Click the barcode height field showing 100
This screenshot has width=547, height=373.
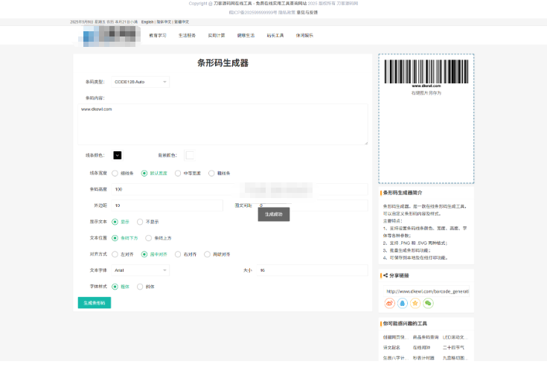240,189
